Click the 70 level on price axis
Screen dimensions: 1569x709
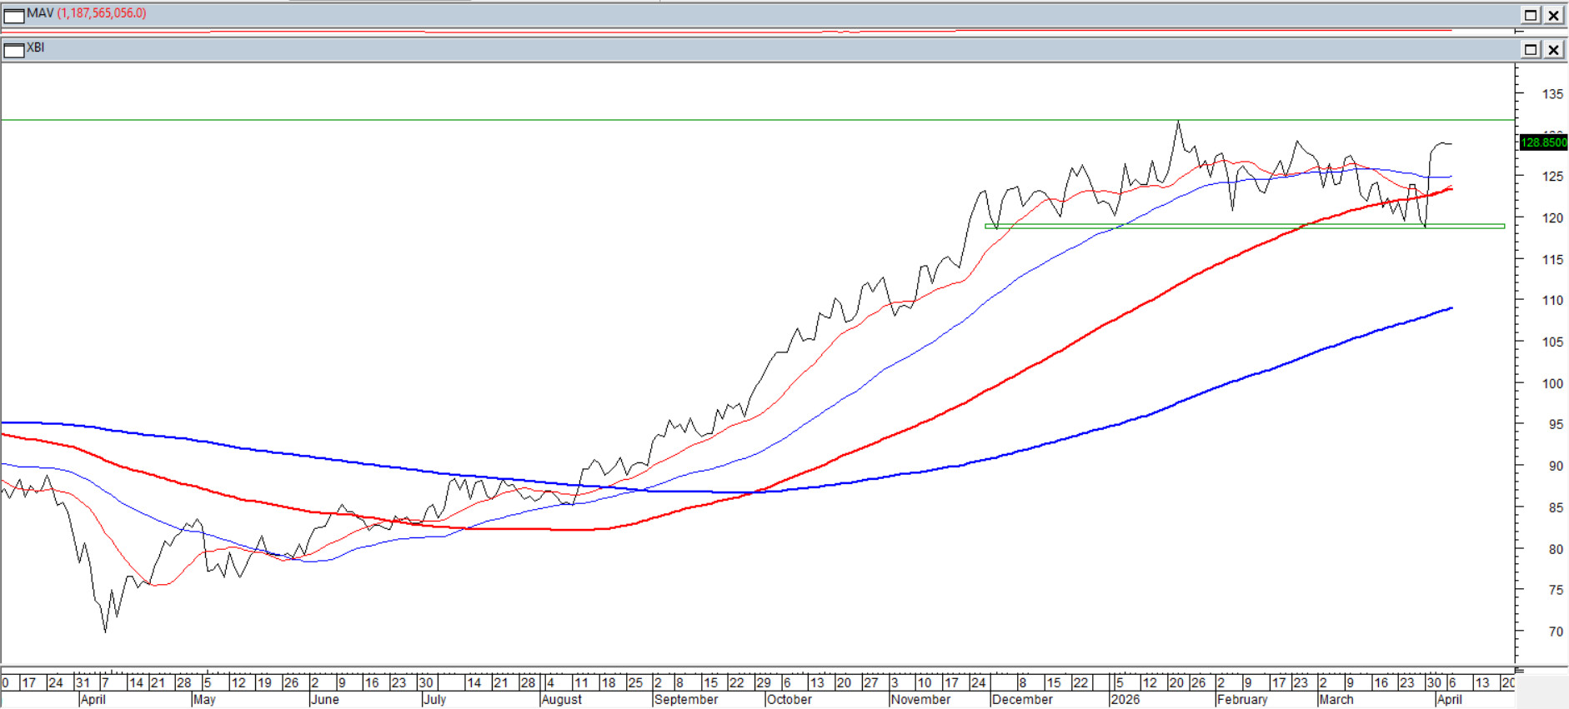click(1555, 632)
